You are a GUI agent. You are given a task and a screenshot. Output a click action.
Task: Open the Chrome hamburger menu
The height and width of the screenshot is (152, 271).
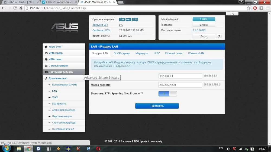tap(267, 8)
